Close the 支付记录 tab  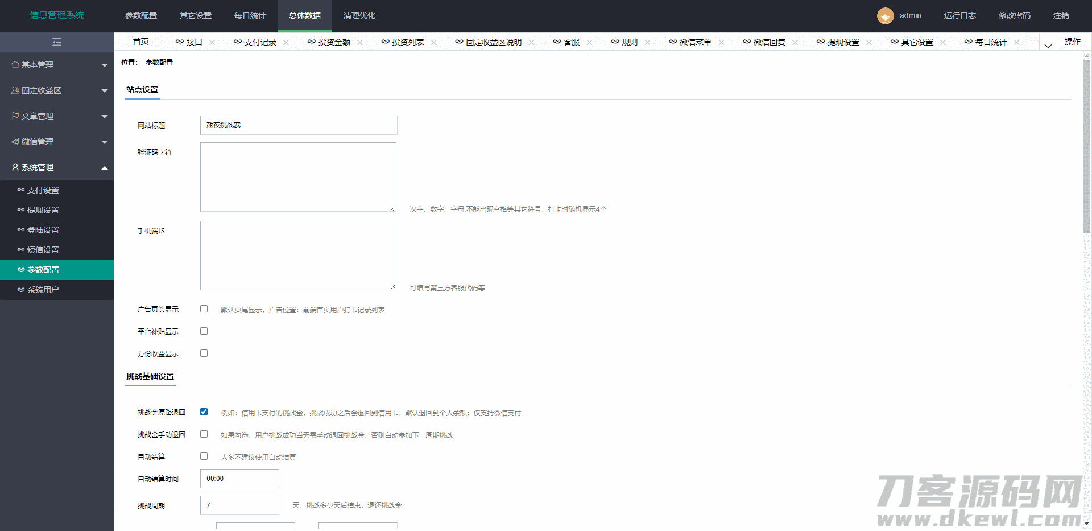(x=286, y=42)
